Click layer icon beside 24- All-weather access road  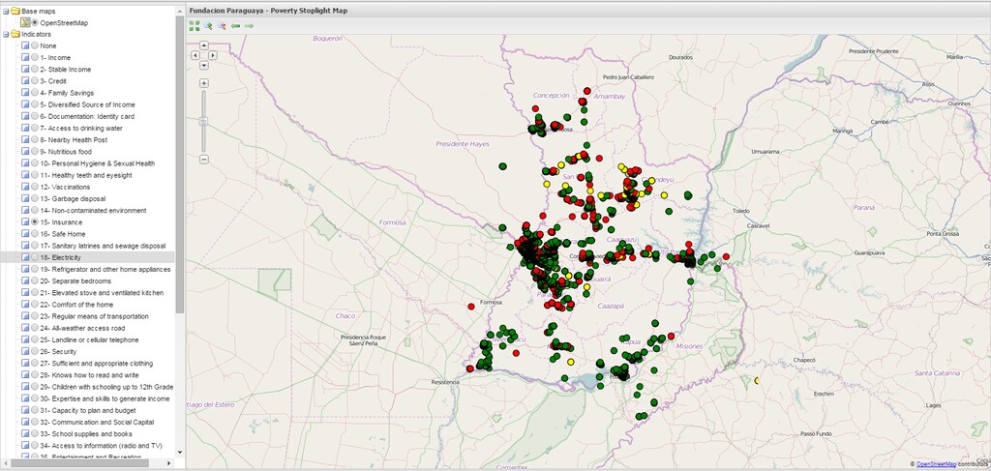[25, 328]
